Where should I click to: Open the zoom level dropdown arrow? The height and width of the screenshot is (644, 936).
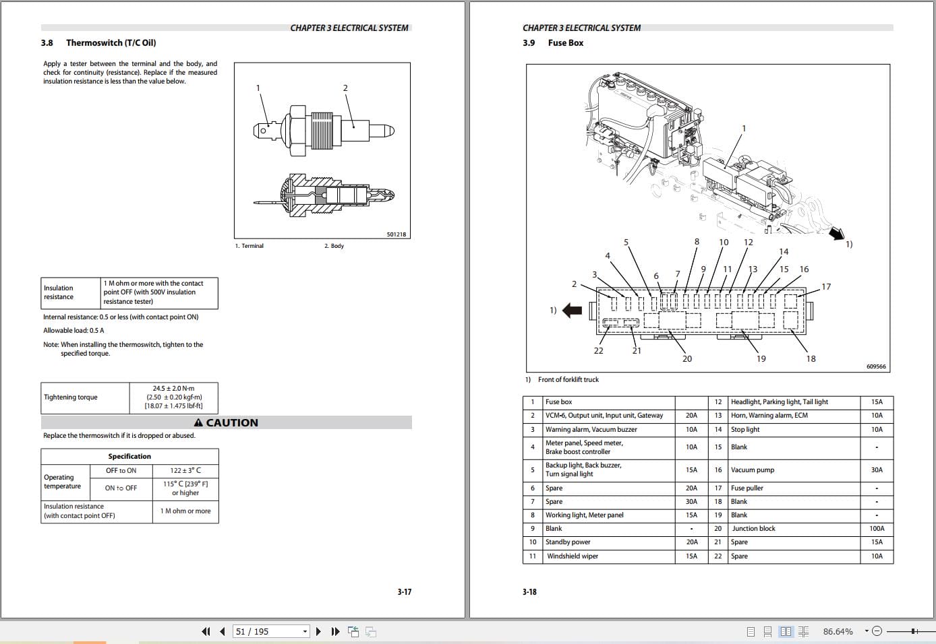point(865,631)
